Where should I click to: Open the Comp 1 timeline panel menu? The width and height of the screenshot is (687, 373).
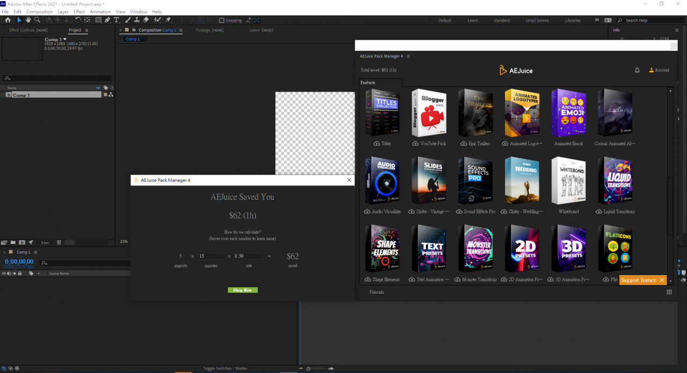(x=35, y=252)
